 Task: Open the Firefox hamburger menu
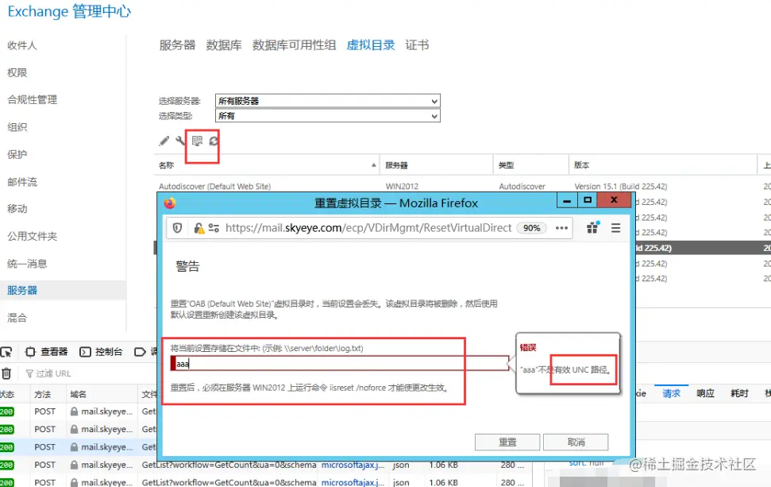pyautogui.click(x=615, y=228)
